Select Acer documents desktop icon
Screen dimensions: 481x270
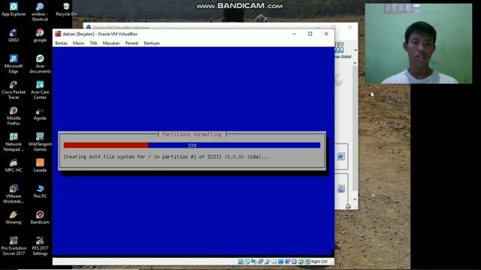pyautogui.click(x=40, y=64)
